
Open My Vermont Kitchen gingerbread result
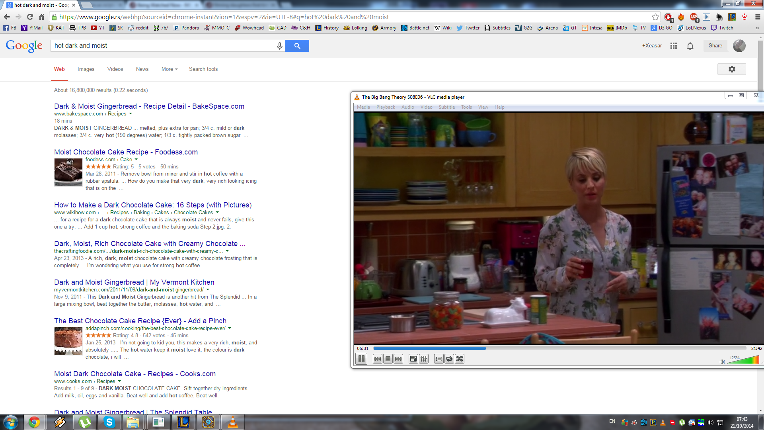tap(134, 282)
